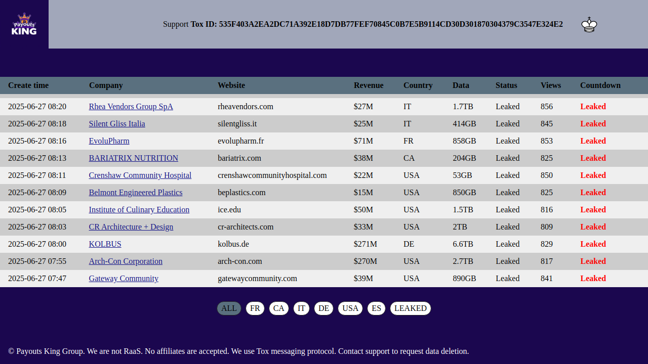
Task: Click the website cell silentgliss.it
Action: coord(237,124)
